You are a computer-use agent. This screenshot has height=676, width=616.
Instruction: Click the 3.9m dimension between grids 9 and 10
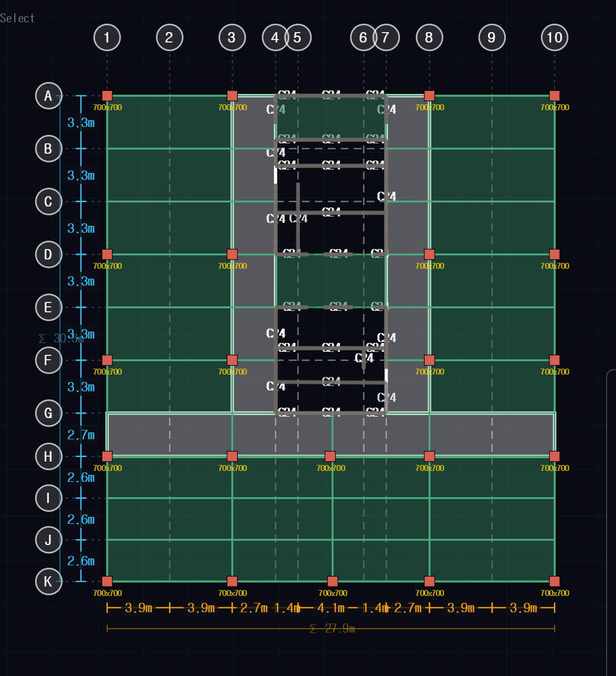(x=524, y=608)
